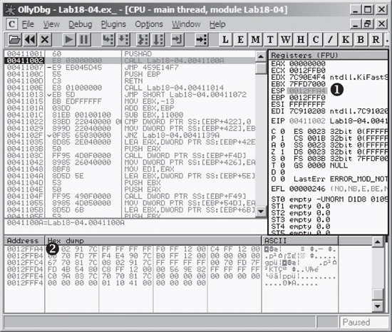The image size is (392, 332).
Task: Toggle the C flag value
Action: click(x=282, y=131)
